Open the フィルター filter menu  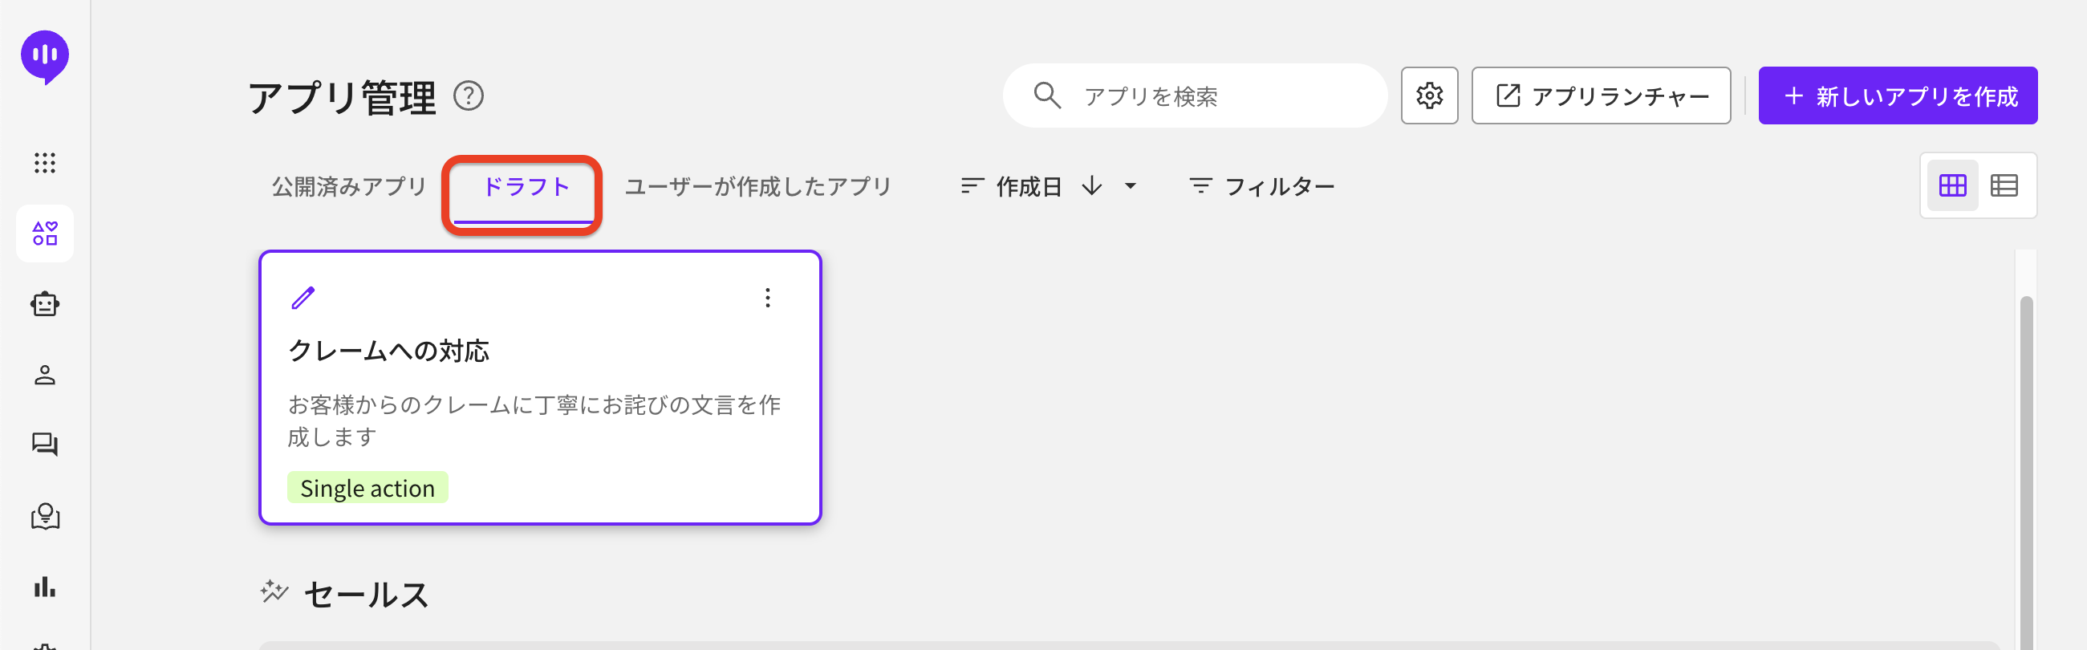(1261, 186)
